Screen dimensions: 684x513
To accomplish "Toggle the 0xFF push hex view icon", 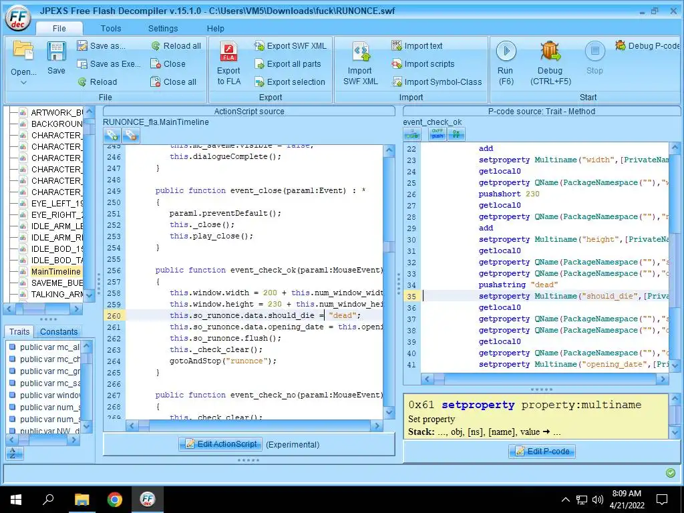I will coord(438,134).
